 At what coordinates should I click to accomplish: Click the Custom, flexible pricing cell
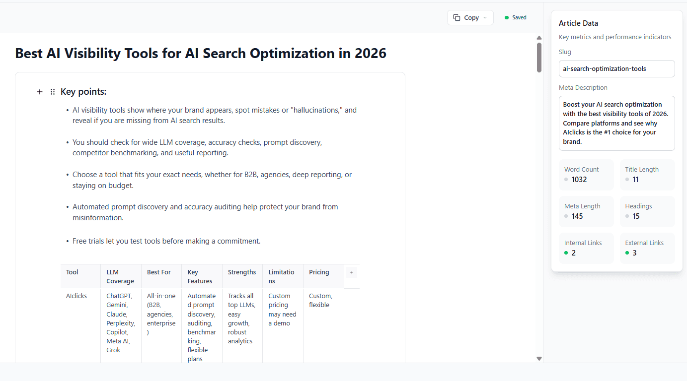tap(323, 325)
